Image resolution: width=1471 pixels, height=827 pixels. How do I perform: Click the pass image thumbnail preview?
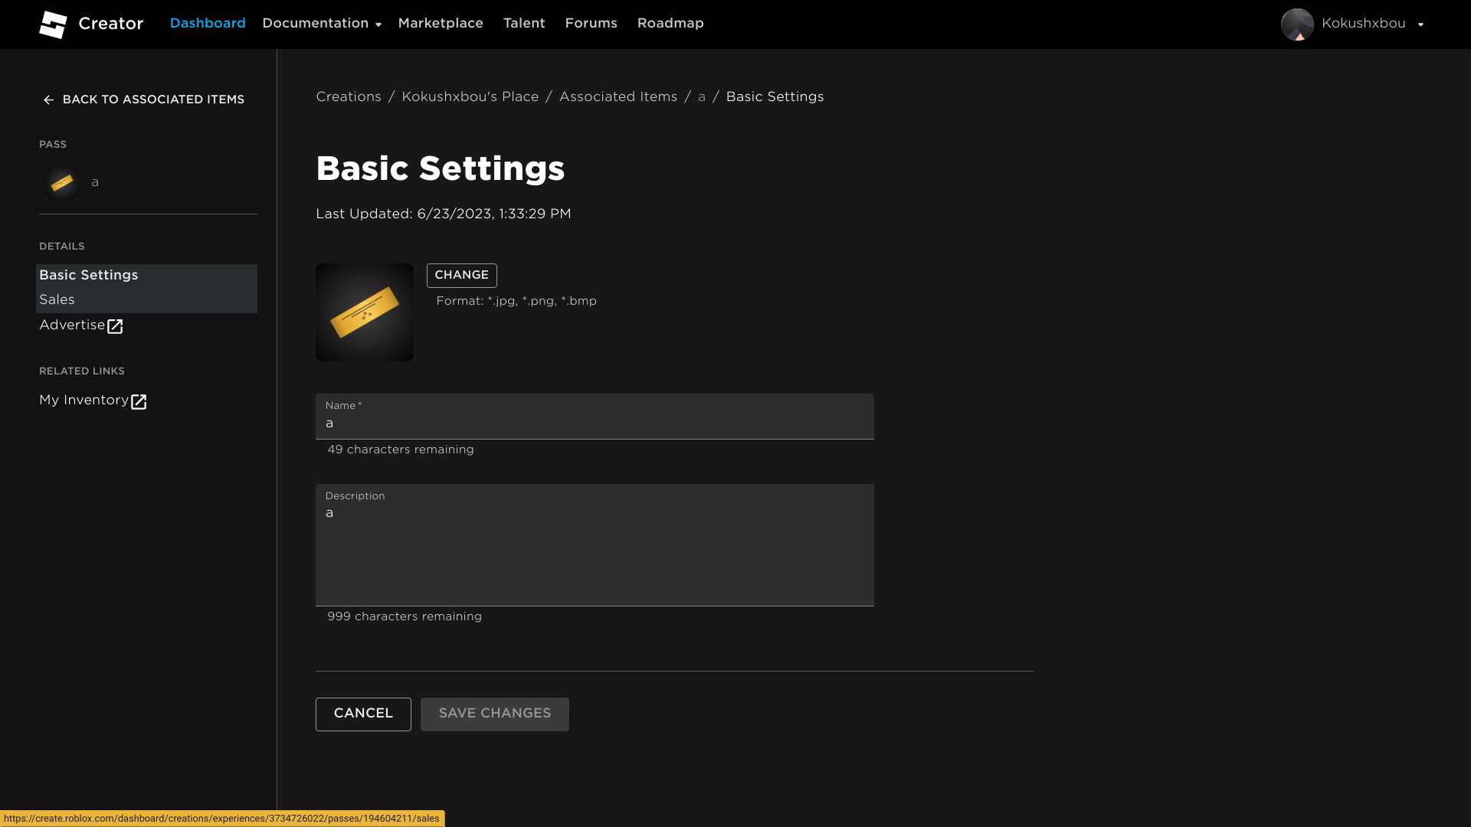pyautogui.click(x=365, y=312)
